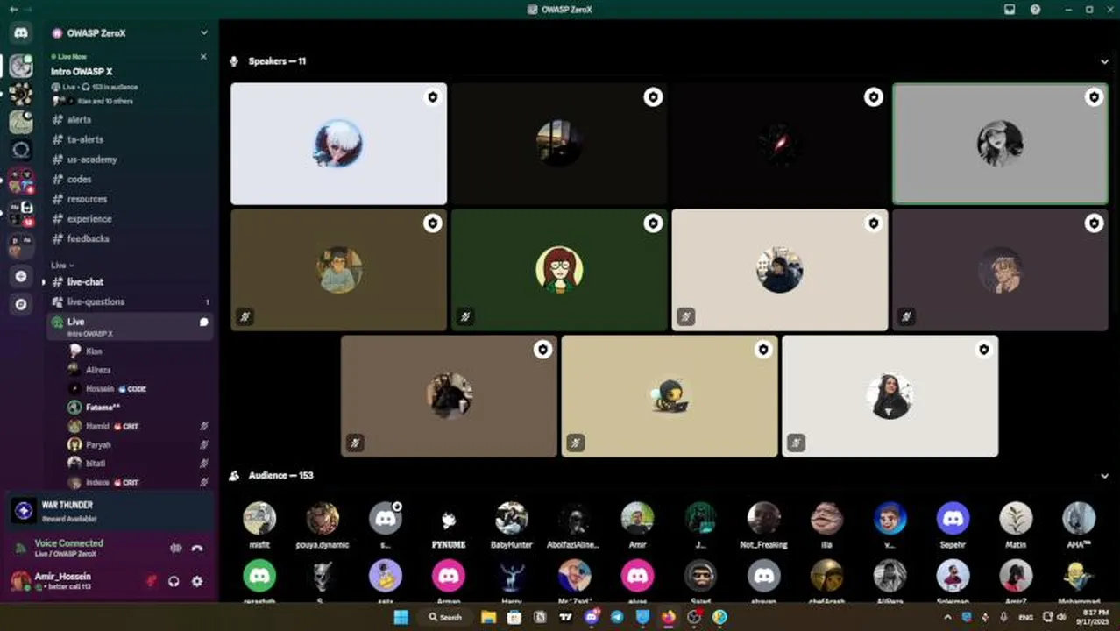Open the WAR THUNDER quest icon
Viewport: 1120px width, 631px height.
click(24, 510)
